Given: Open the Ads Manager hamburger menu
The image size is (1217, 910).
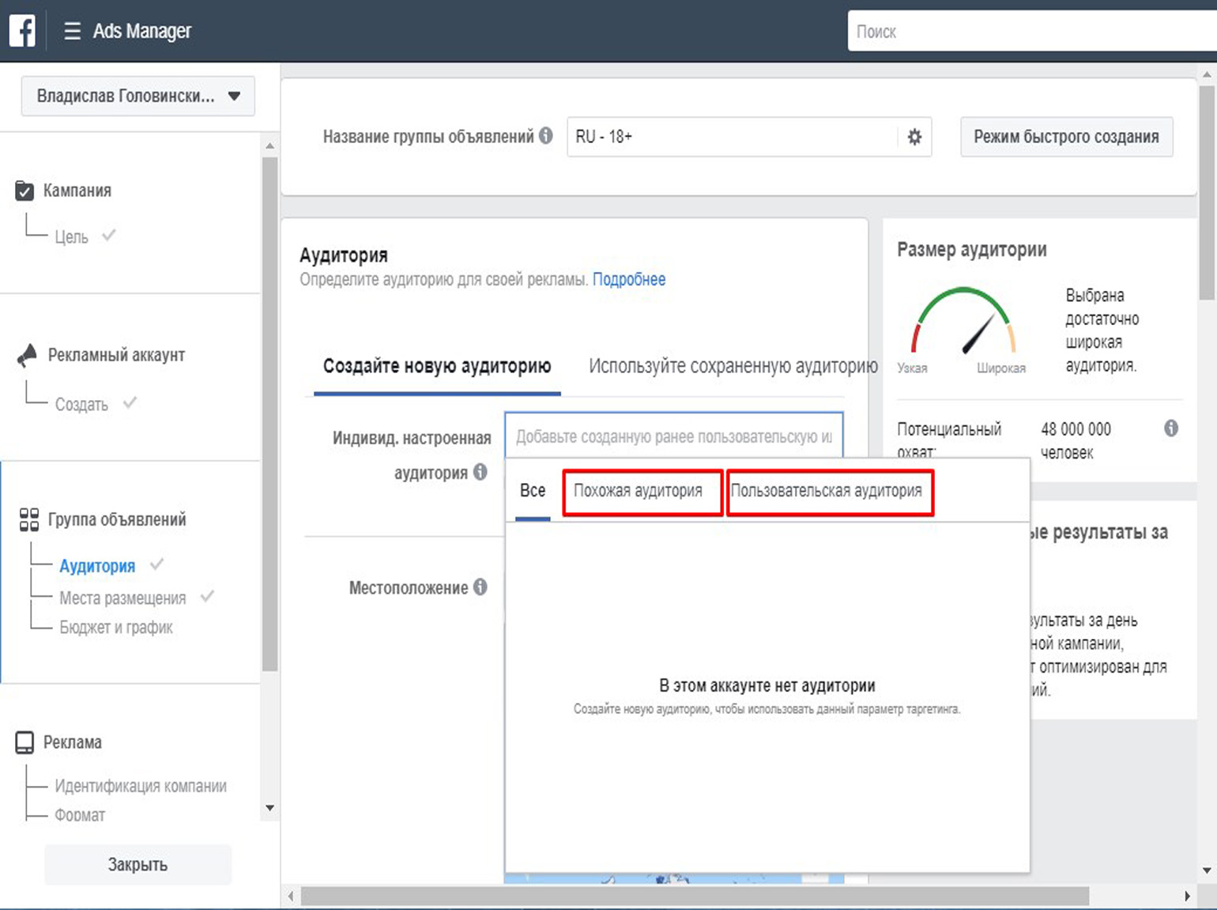Looking at the screenshot, I should 72,32.
